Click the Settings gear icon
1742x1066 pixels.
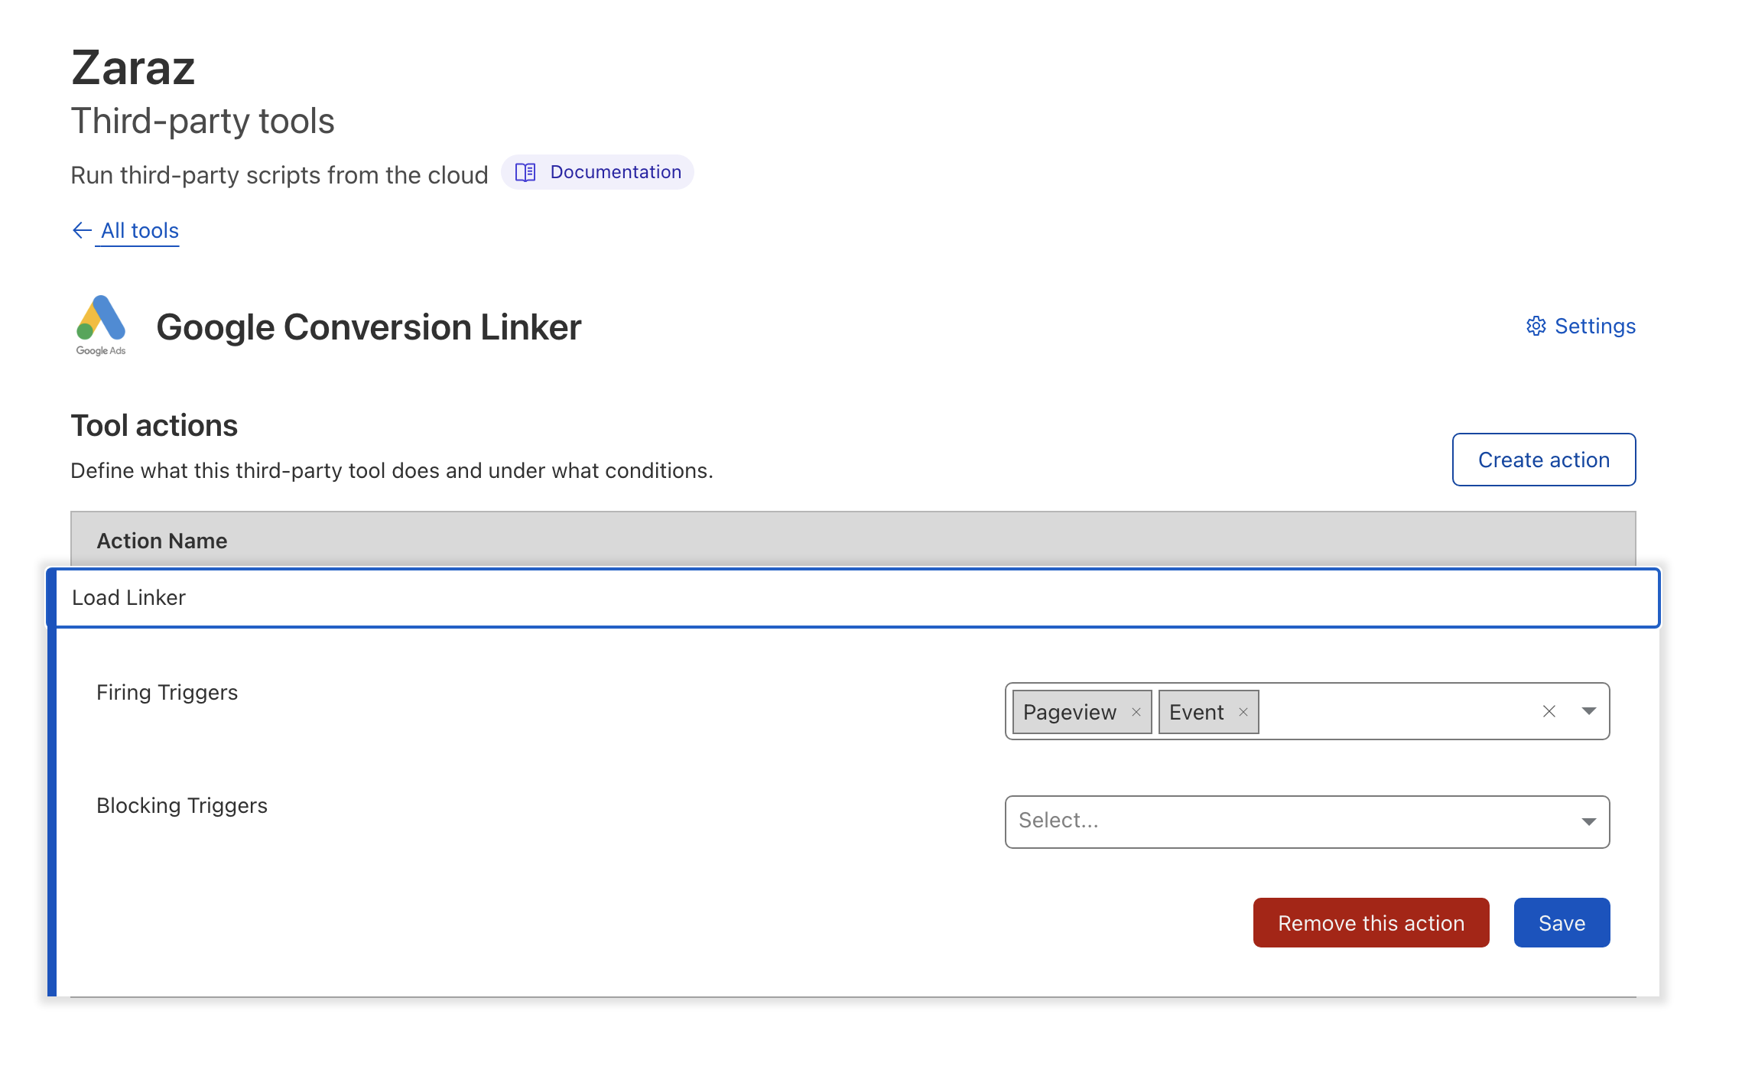pos(1536,326)
